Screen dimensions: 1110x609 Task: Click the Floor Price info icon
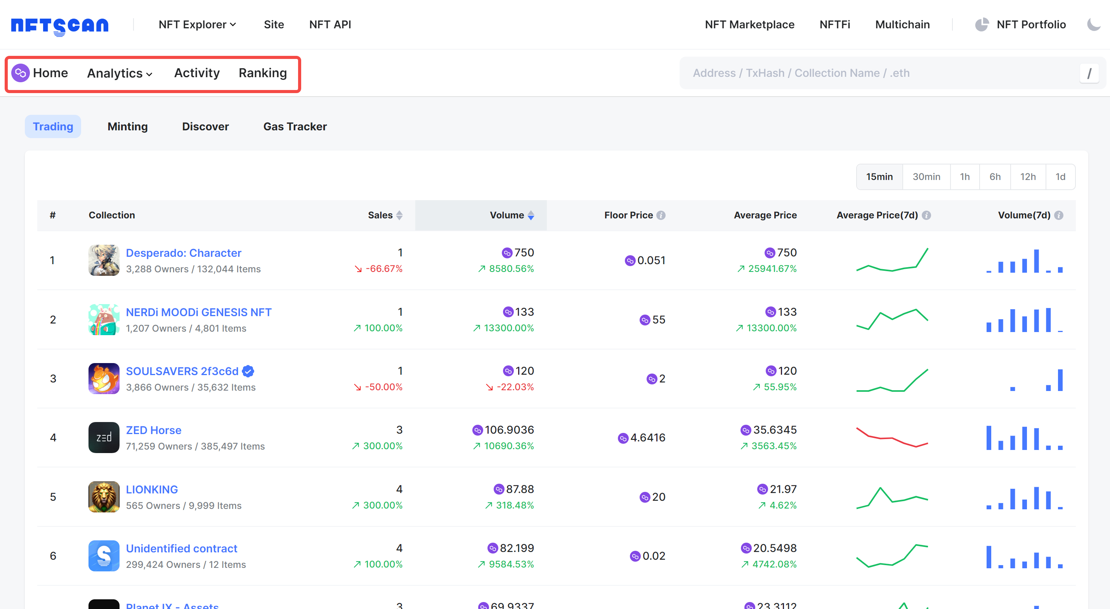click(661, 215)
